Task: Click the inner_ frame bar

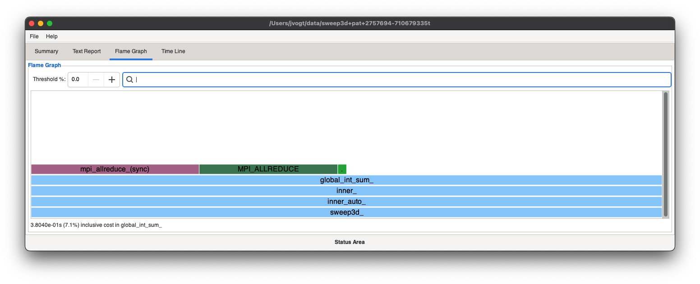Action: (x=346, y=191)
